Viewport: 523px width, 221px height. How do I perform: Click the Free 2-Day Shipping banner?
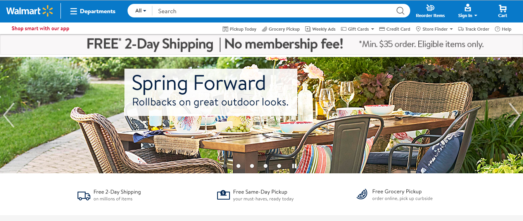[x=261, y=44]
